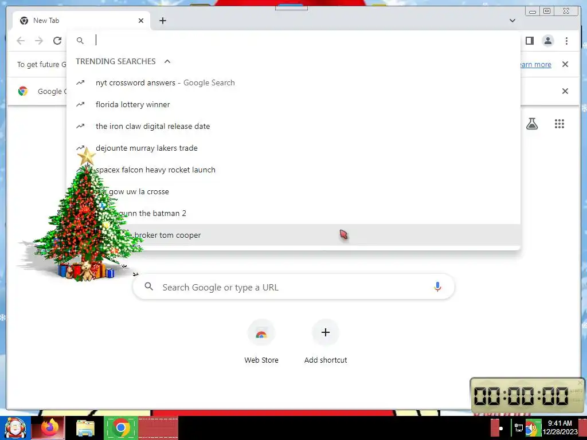Dismiss the top info bar notification
The height and width of the screenshot is (440, 587).
click(x=565, y=64)
